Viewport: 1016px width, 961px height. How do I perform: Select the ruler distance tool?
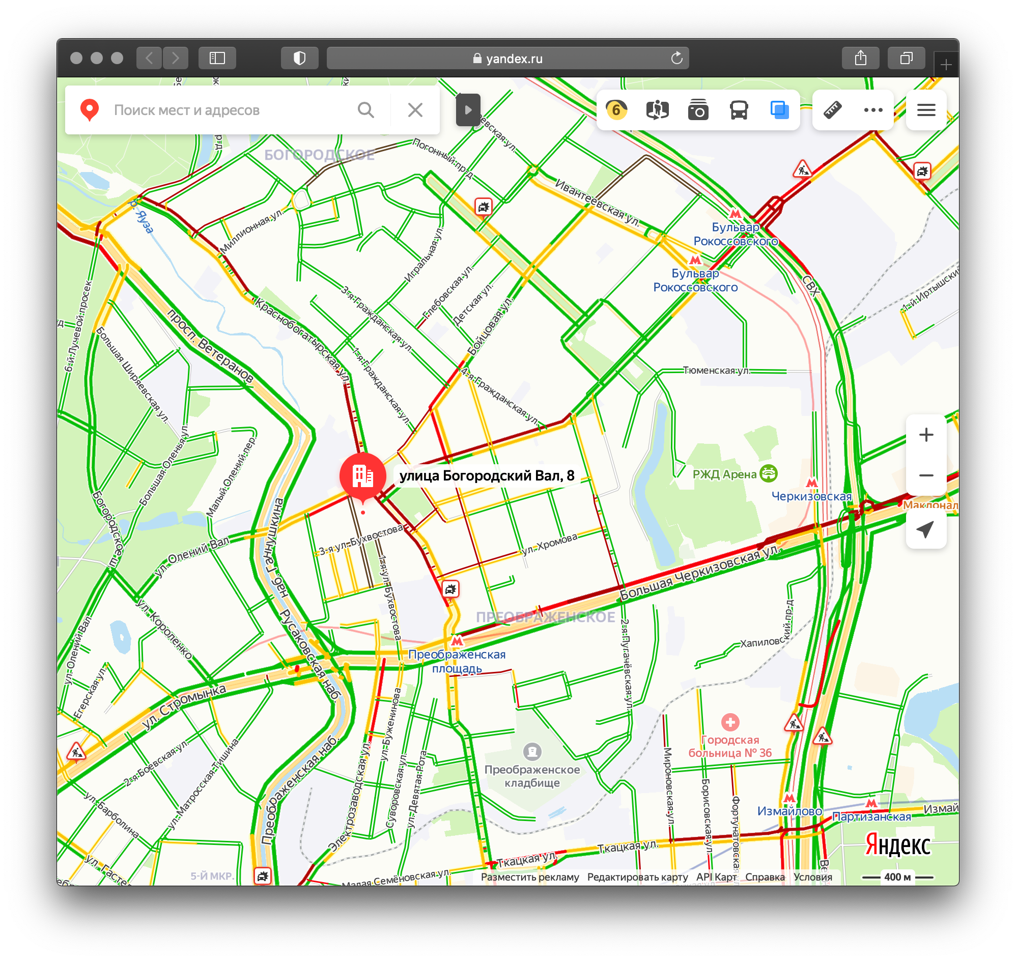[x=833, y=110]
